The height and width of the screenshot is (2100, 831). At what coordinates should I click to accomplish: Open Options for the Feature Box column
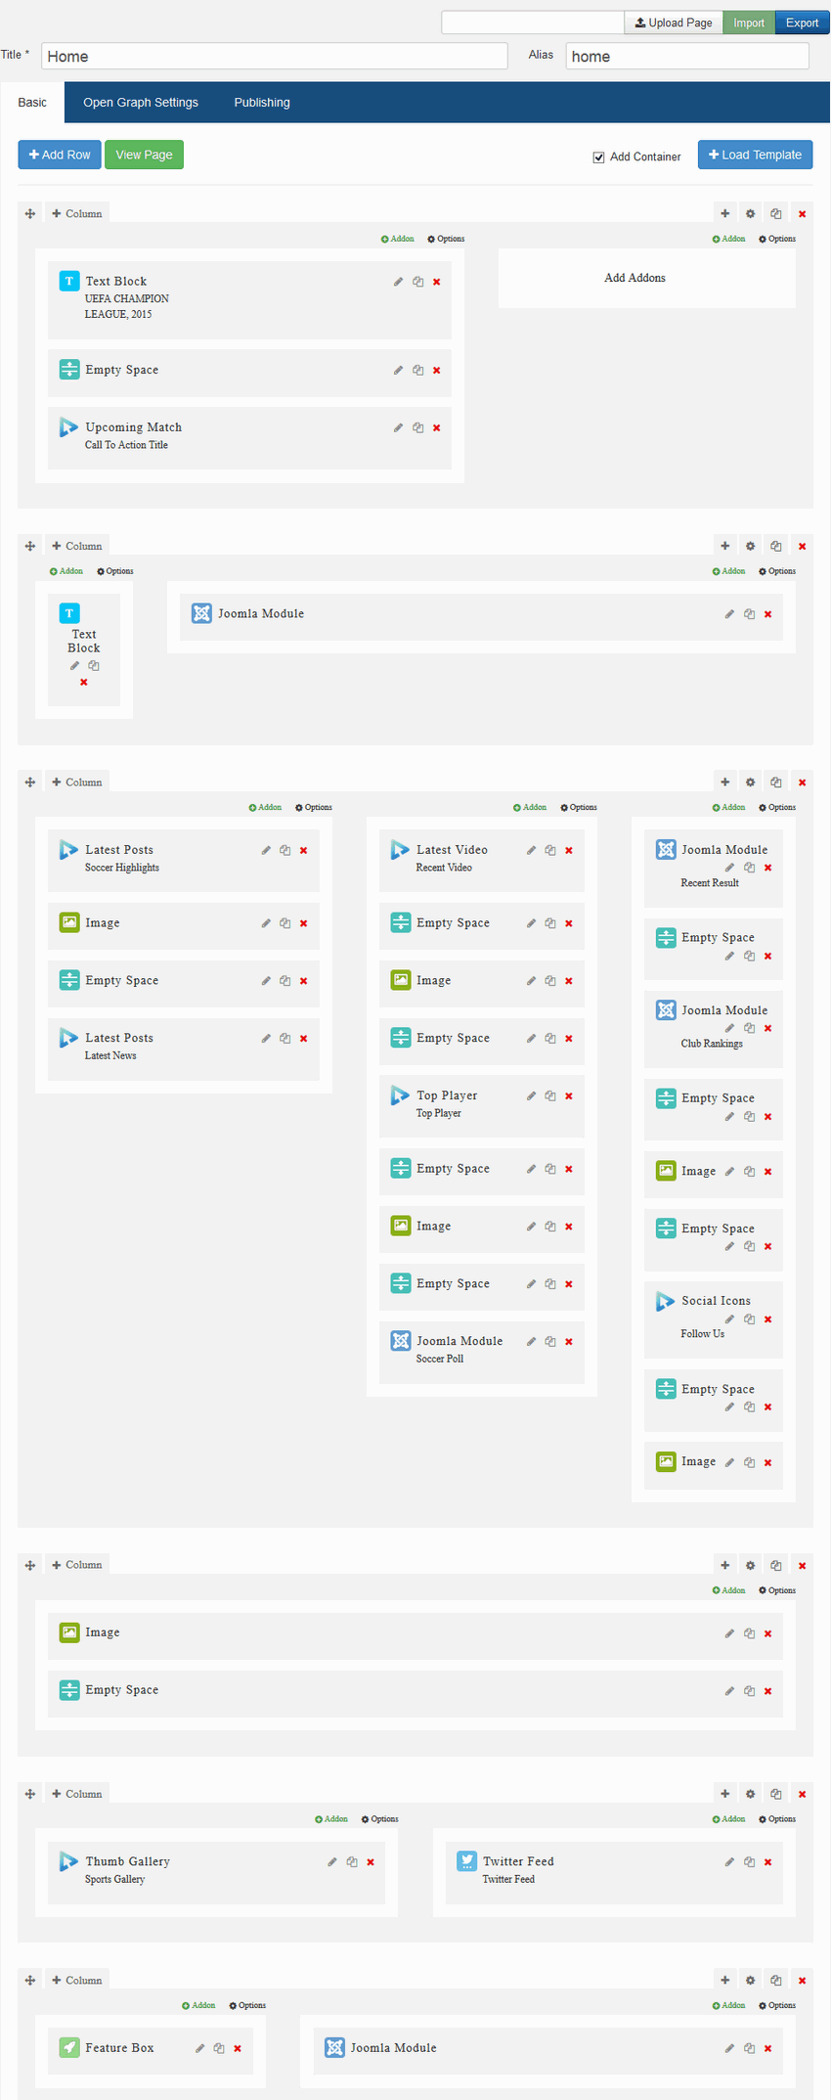[247, 2005]
